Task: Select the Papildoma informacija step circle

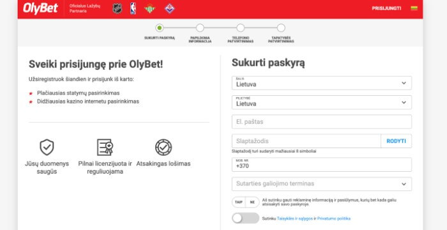Action: 200,28
